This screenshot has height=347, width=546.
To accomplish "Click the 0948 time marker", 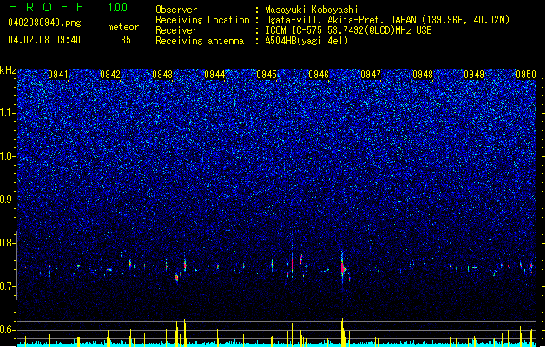I will pos(423,75).
